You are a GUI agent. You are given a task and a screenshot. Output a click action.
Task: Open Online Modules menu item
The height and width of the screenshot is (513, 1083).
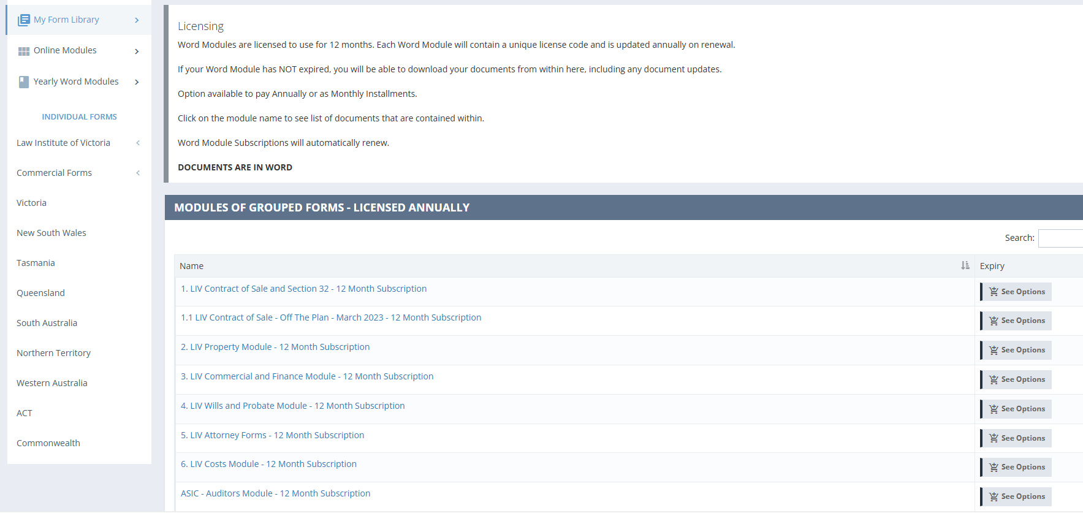(x=79, y=50)
